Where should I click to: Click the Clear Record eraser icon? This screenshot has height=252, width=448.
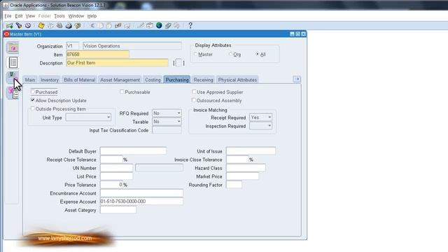pyautogui.click(x=118, y=26)
